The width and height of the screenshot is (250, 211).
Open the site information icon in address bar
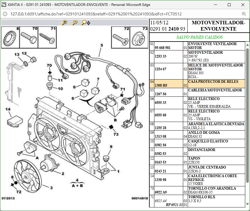(5, 14)
